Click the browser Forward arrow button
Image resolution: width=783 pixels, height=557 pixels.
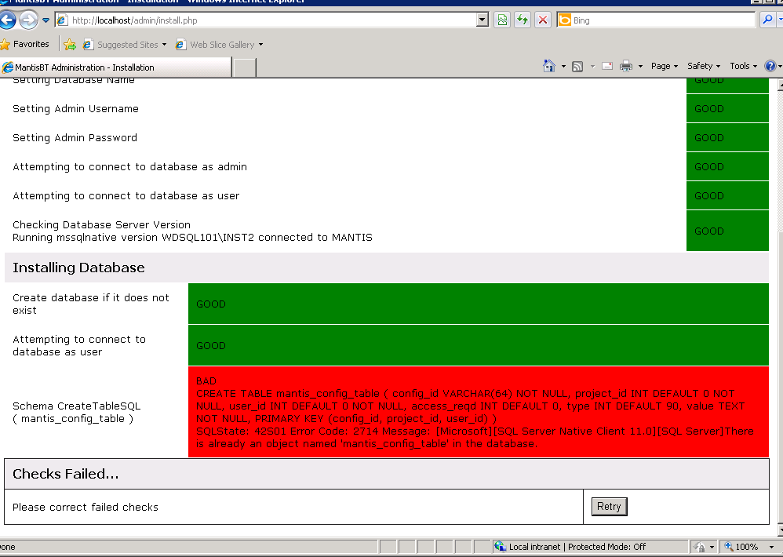(x=28, y=20)
